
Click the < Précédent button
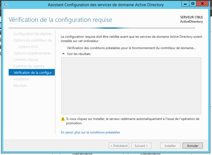coord(119,146)
